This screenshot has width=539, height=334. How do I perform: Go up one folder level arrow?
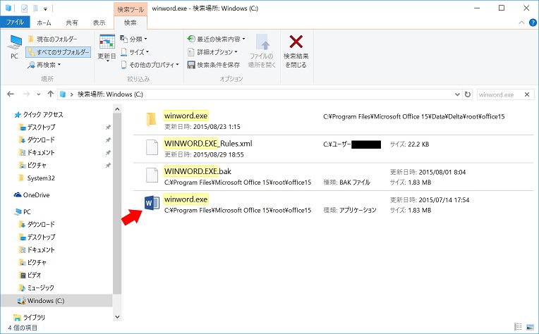51,94
